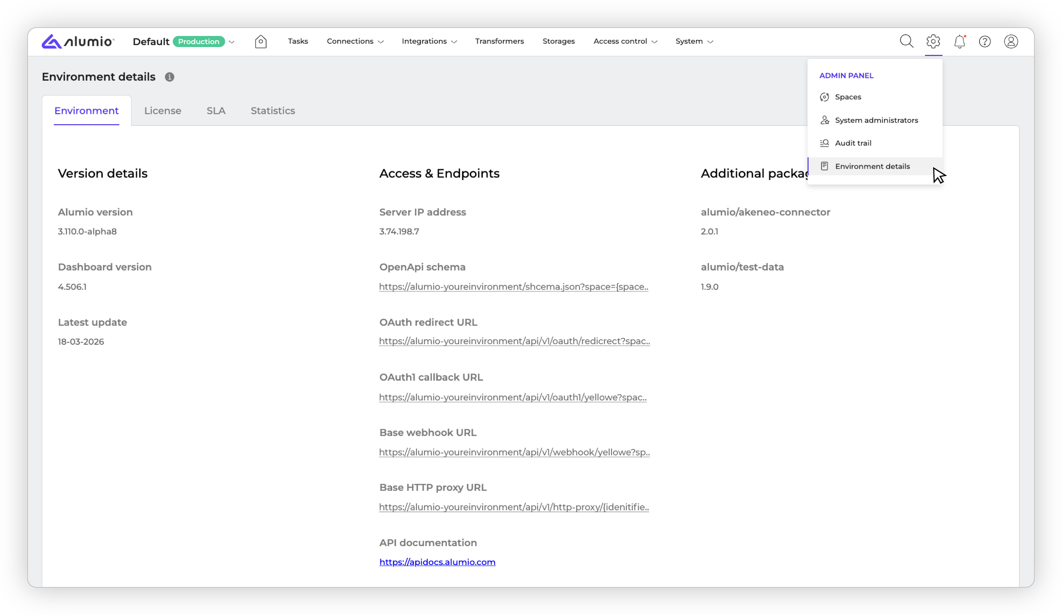Click the help question mark icon
The image size is (1062, 615).
(985, 41)
